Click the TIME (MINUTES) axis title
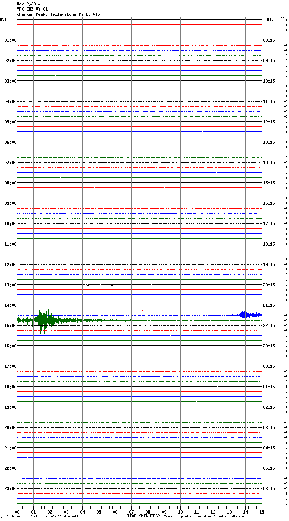The image size is (289, 521). click(143, 516)
